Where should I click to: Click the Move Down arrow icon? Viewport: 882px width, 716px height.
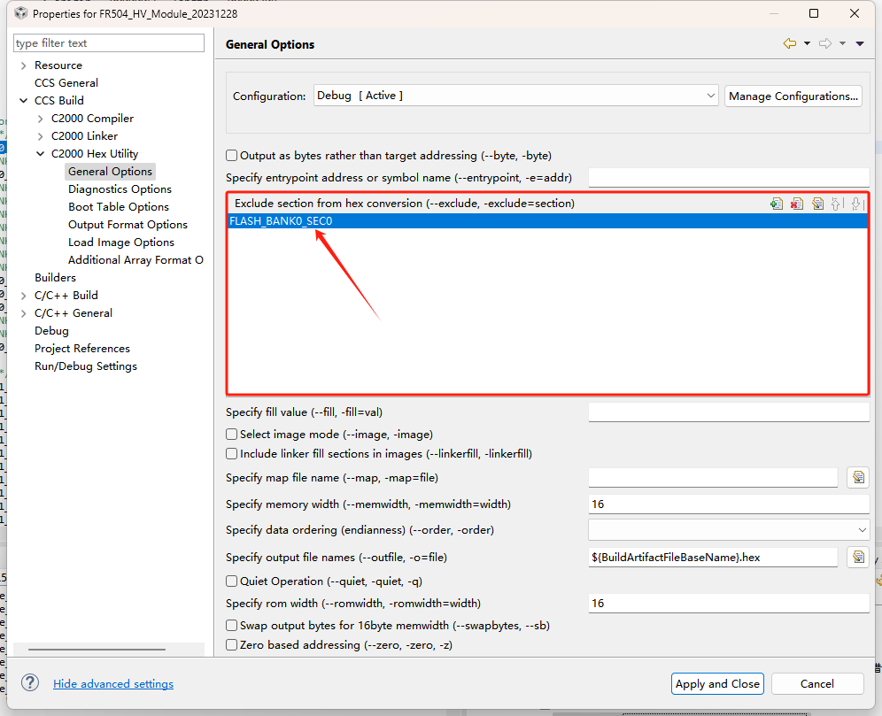pos(856,204)
